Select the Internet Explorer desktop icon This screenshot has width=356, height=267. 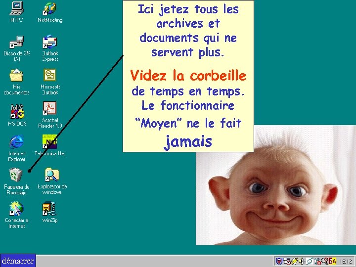coord(16,142)
